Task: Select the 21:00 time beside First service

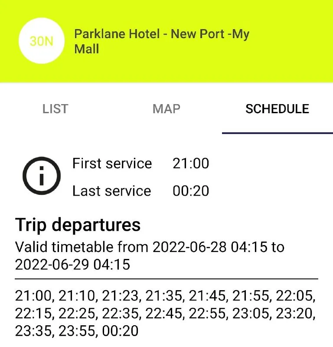Action: [x=190, y=164]
